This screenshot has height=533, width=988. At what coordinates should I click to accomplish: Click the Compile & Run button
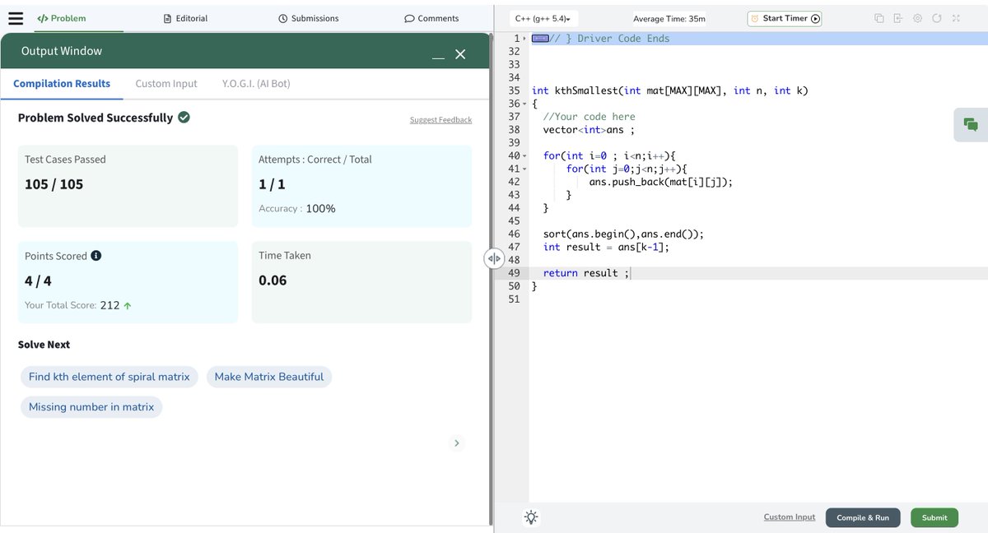point(863,517)
